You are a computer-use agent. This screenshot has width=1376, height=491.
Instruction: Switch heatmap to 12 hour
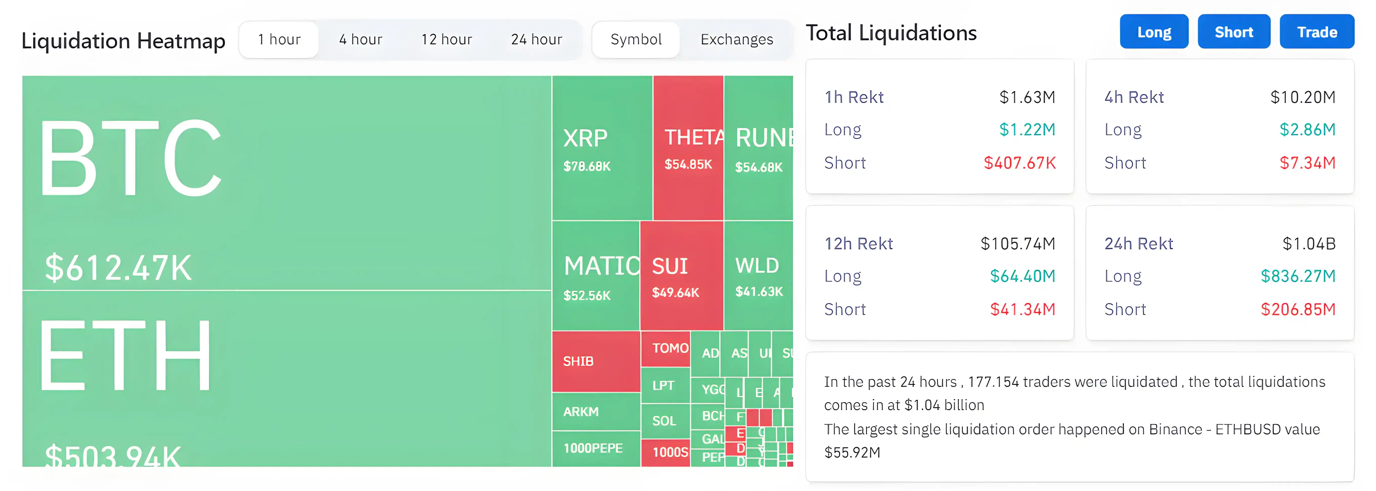tap(446, 39)
